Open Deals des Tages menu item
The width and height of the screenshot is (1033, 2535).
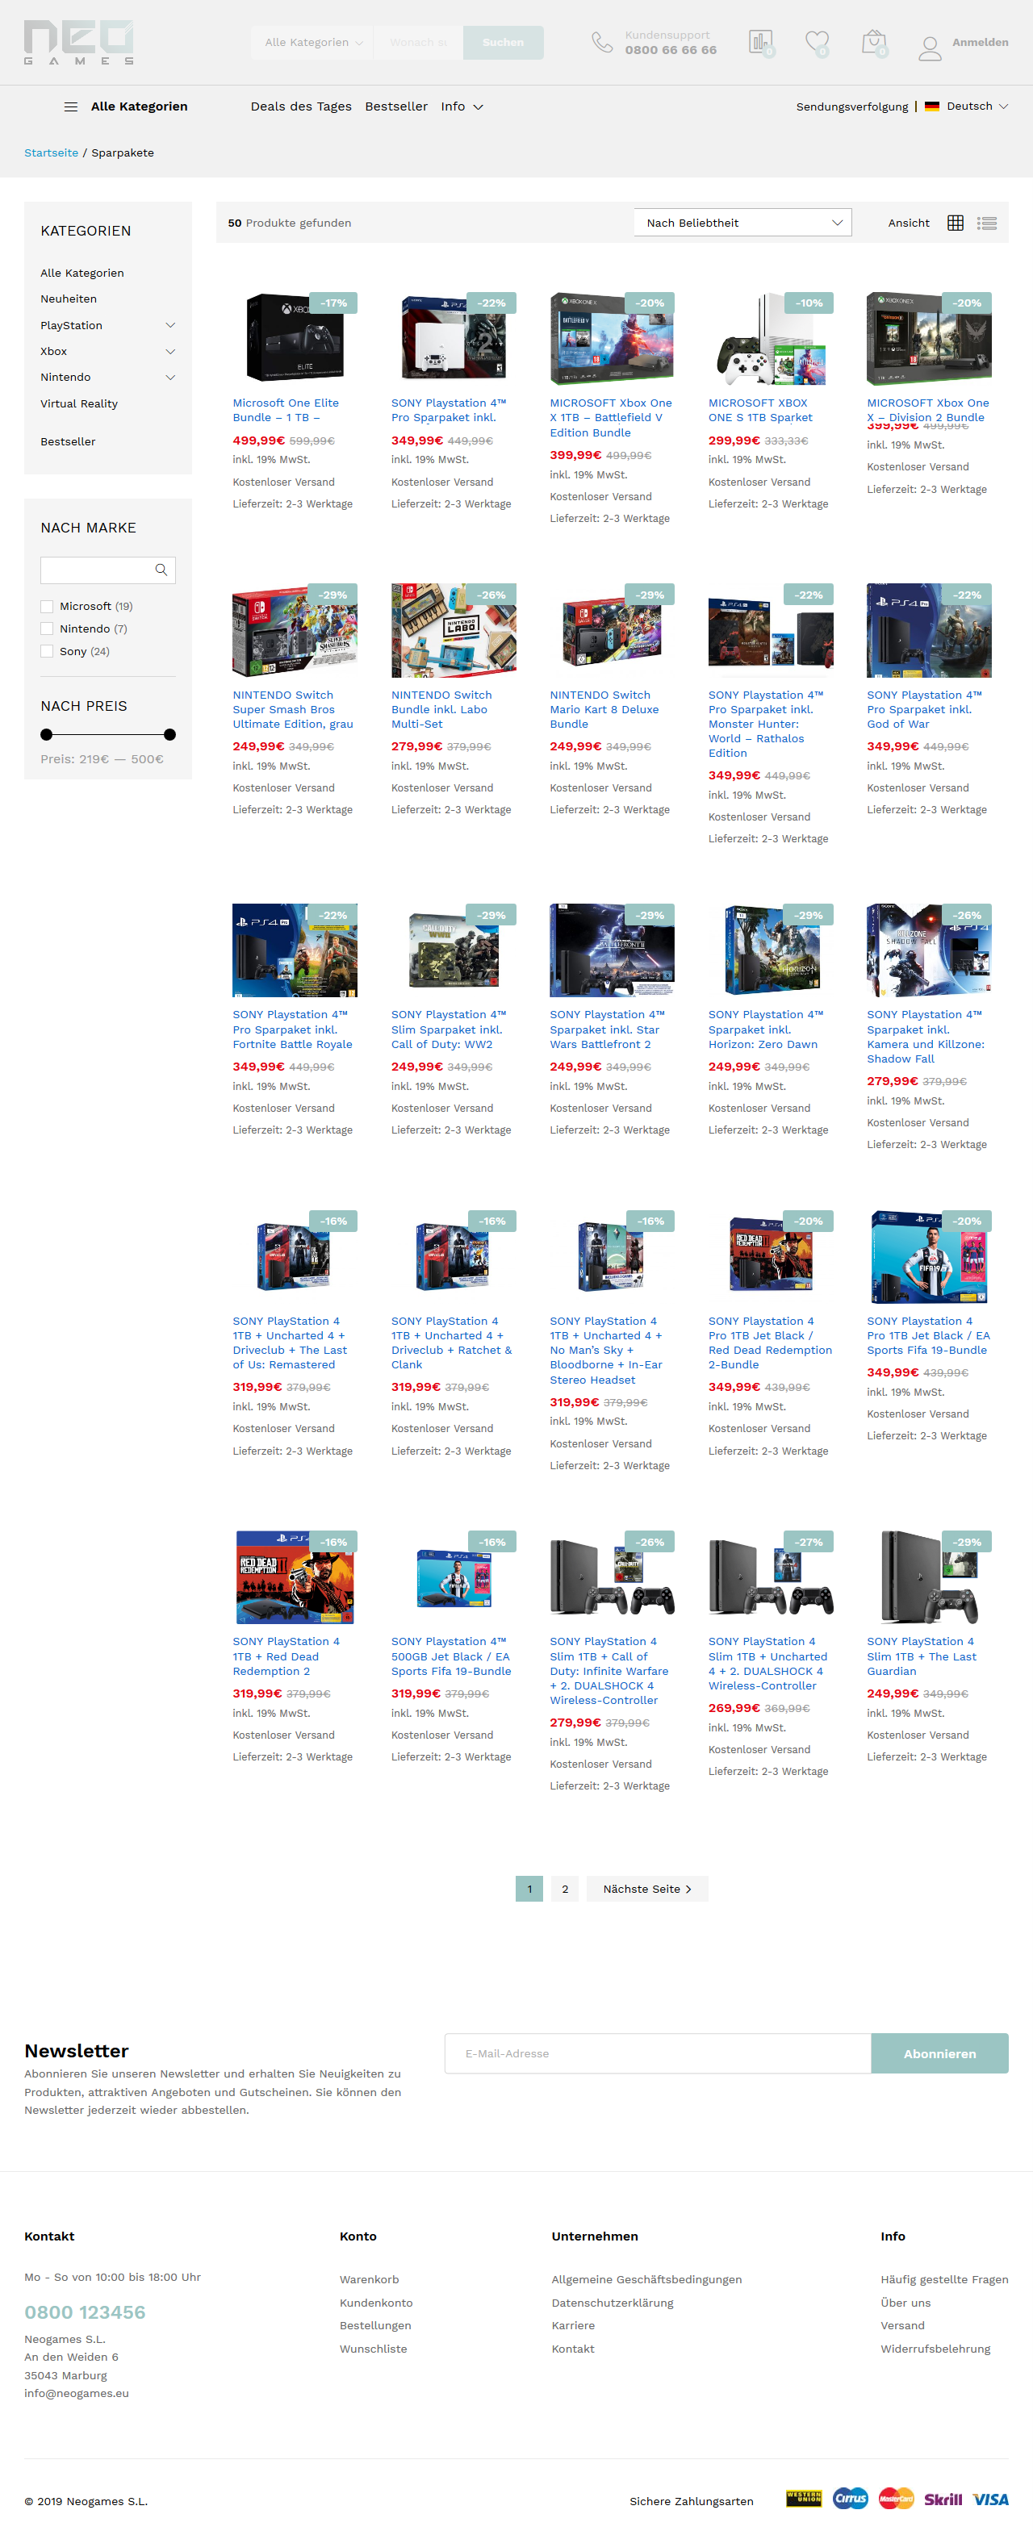[300, 106]
